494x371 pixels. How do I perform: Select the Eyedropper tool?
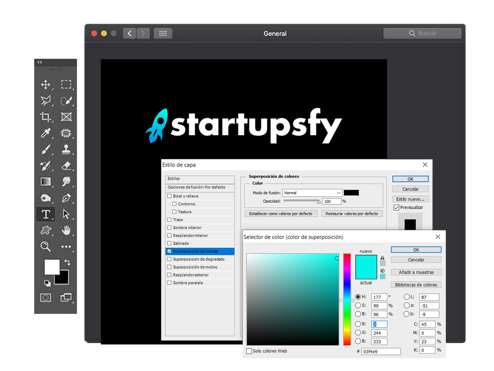coord(45,133)
